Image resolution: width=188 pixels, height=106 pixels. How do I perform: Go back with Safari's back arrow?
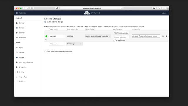24,8
